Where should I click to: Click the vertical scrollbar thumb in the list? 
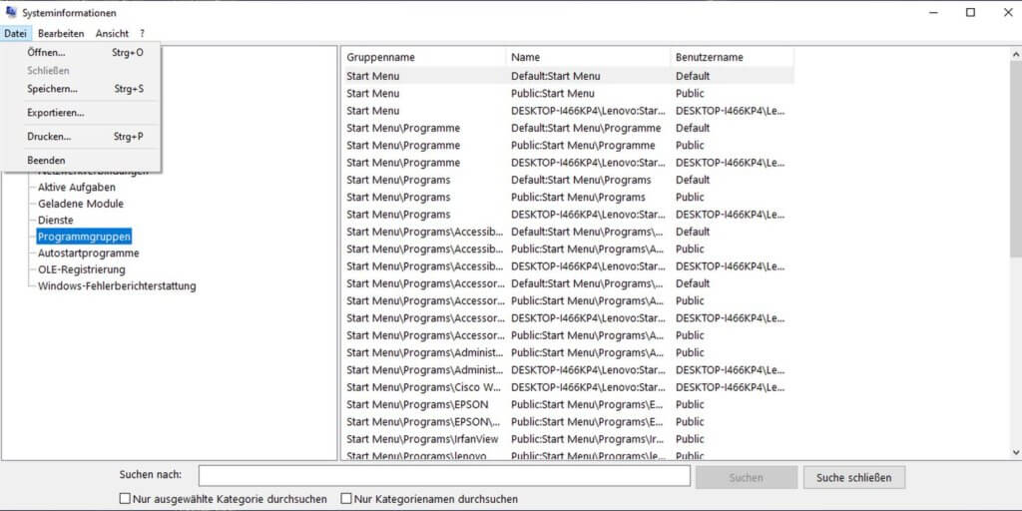coord(1015,159)
